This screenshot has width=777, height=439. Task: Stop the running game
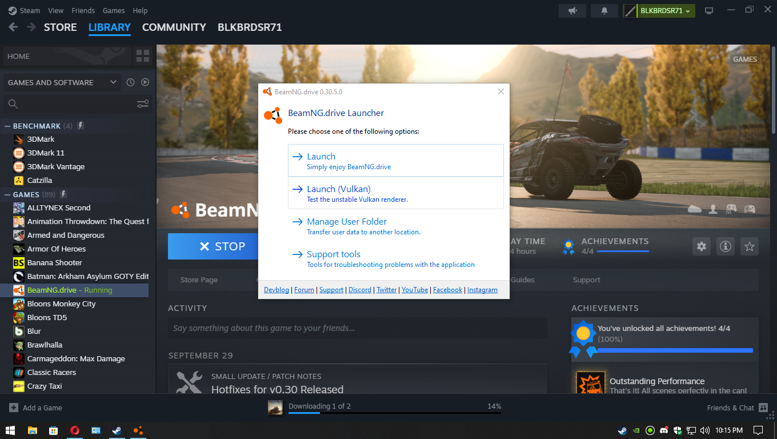tap(214, 246)
